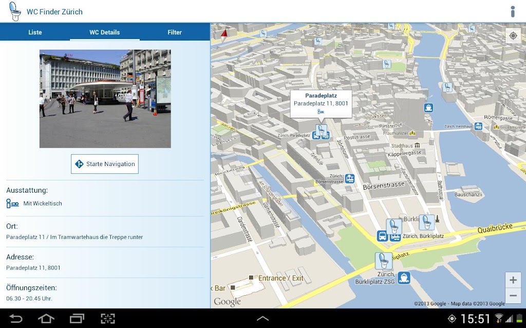Tap the Zürich Helmhaus tram stop icon
Image resolution: width=526 pixels, height=328 pixels.
tap(478, 126)
